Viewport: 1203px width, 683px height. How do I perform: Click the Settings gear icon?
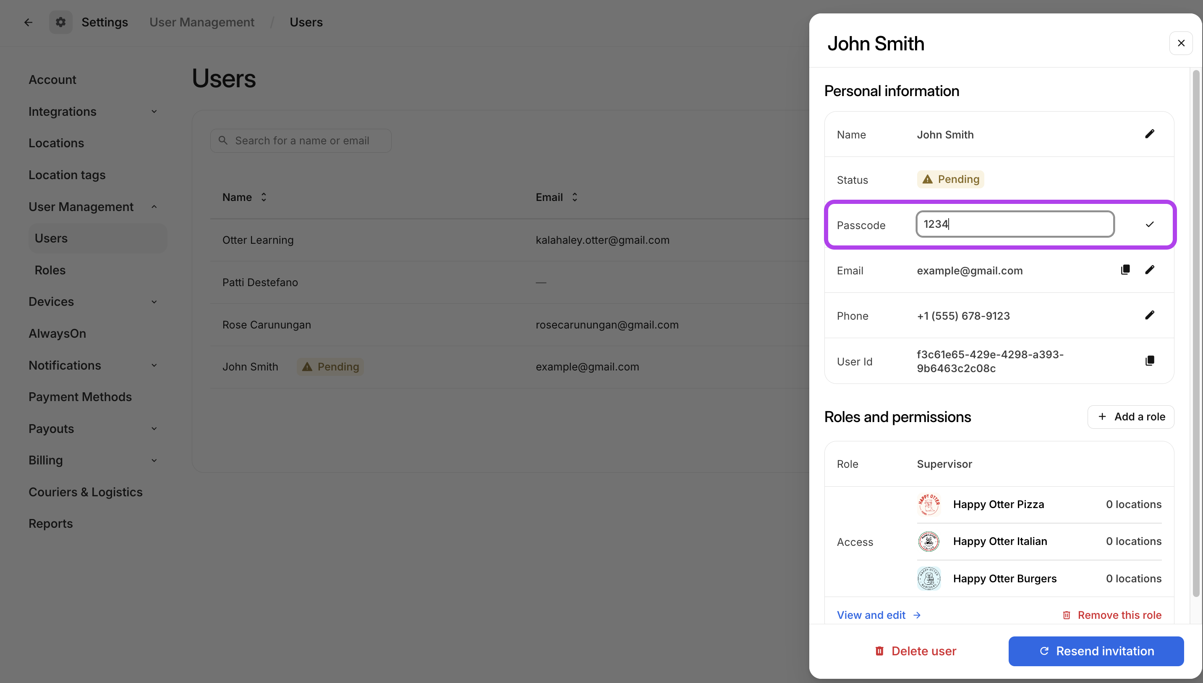(x=60, y=22)
